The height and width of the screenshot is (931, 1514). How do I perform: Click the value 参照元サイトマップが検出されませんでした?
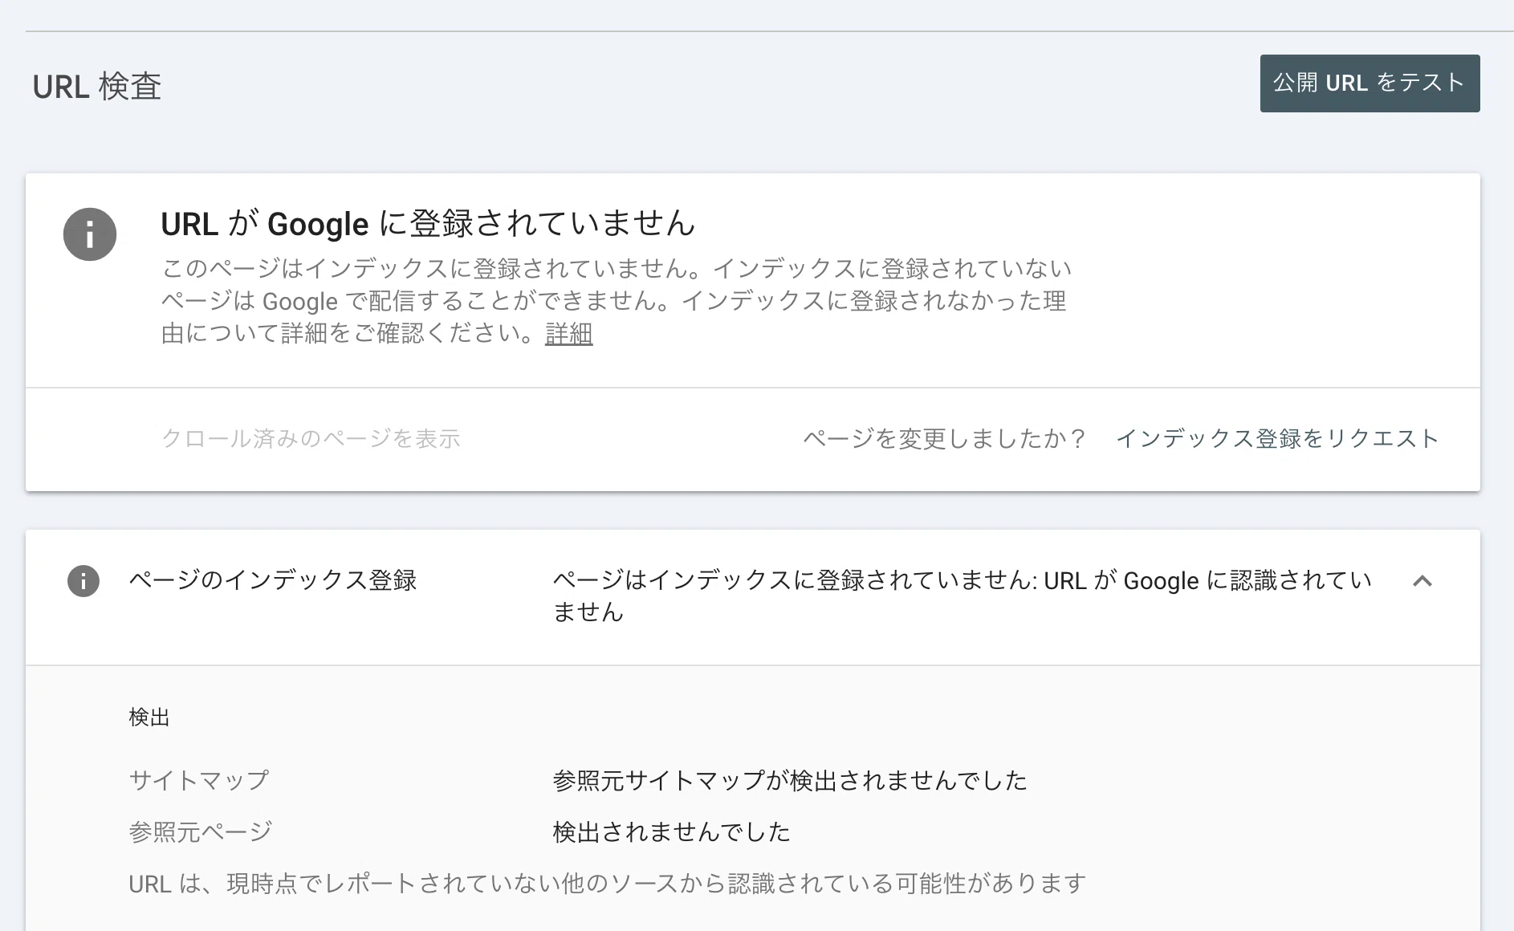click(x=790, y=780)
